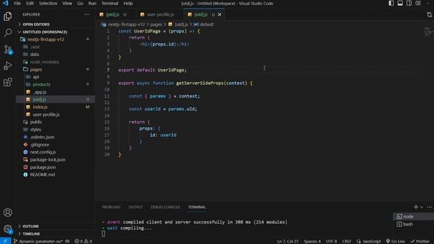Switch to the Output panel tab

[136, 207]
